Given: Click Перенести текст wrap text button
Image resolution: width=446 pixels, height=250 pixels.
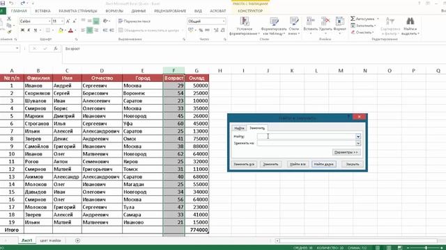Looking at the screenshot, I should coord(134,22).
